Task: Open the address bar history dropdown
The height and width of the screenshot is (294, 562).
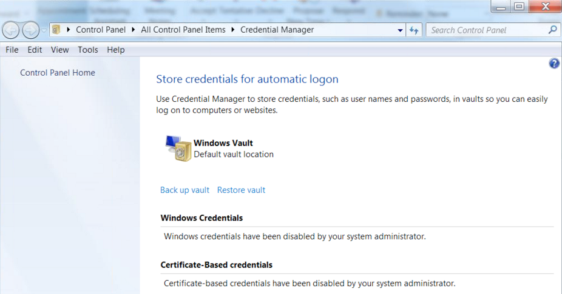Action: coord(400,30)
